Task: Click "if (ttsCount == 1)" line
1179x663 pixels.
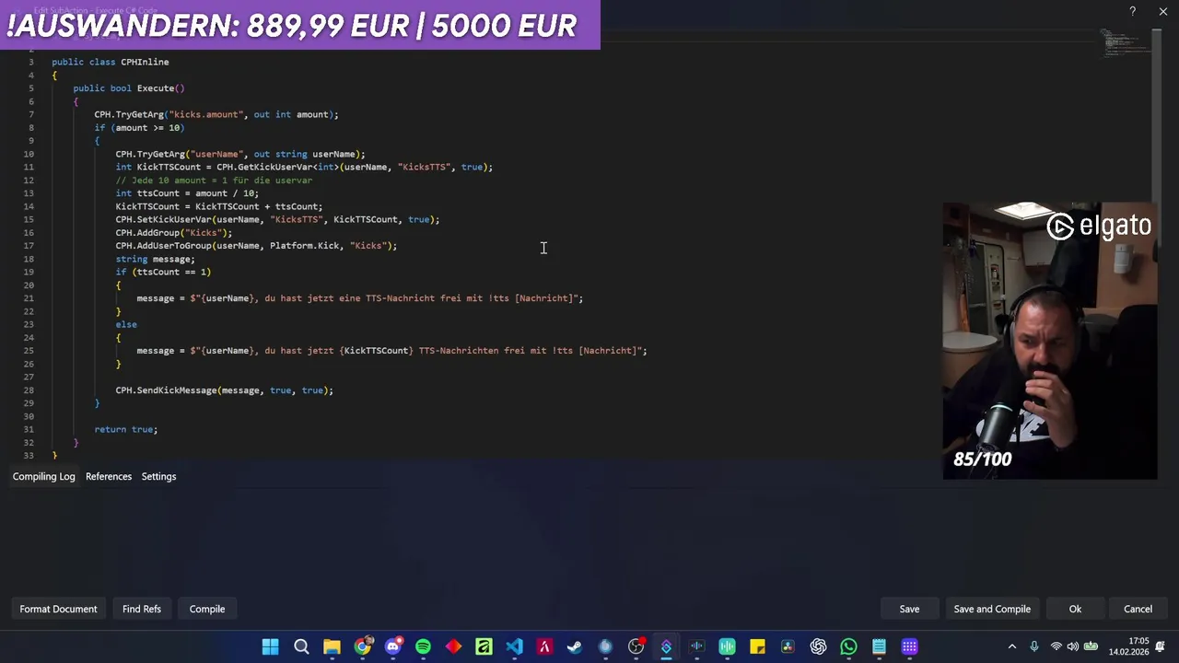Action: 163,272
